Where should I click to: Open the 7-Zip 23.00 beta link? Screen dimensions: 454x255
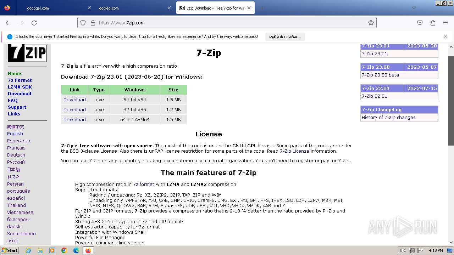click(380, 75)
